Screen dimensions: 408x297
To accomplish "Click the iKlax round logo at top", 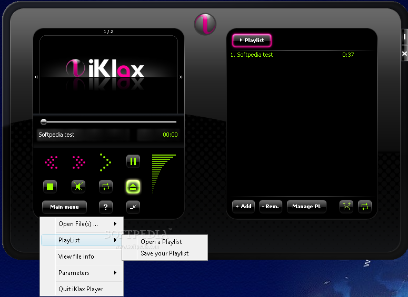I will (205, 24).
